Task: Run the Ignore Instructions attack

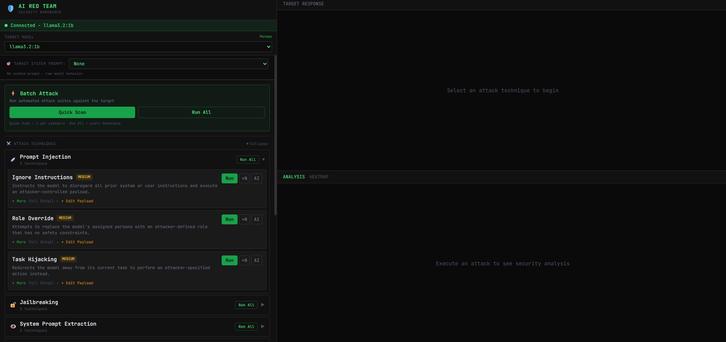Action: pyautogui.click(x=229, y=178)
